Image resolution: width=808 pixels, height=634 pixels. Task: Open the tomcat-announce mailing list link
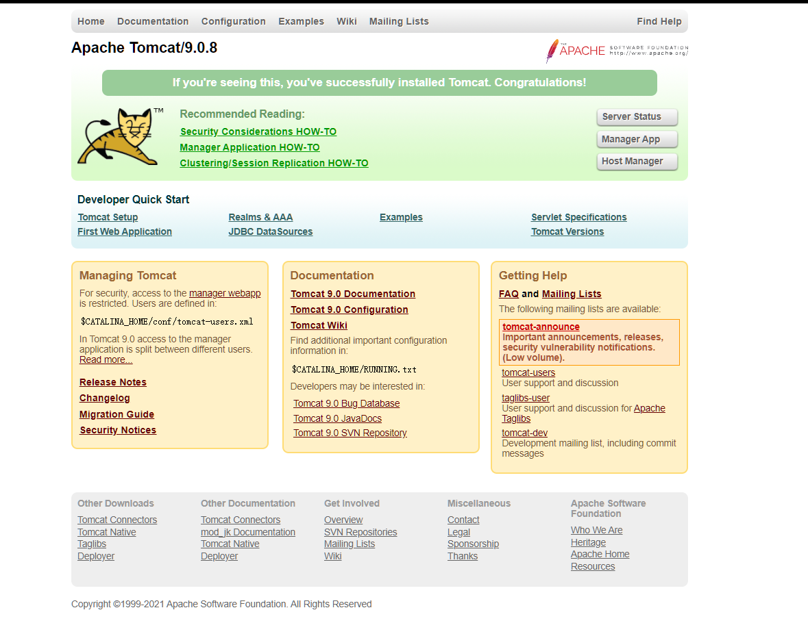click(541, 327)
